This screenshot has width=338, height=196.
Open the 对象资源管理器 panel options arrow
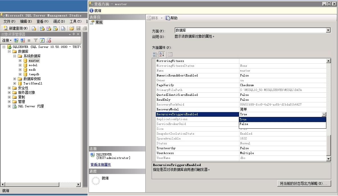70,34
